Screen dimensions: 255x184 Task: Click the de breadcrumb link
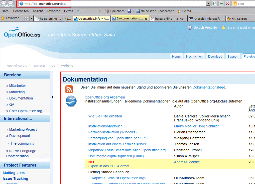click(x=53, y=65)
